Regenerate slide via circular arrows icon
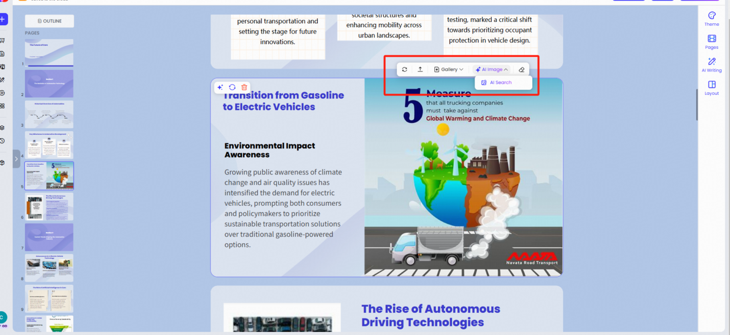This screenshot has height=335, width=730. pos(232,87)
